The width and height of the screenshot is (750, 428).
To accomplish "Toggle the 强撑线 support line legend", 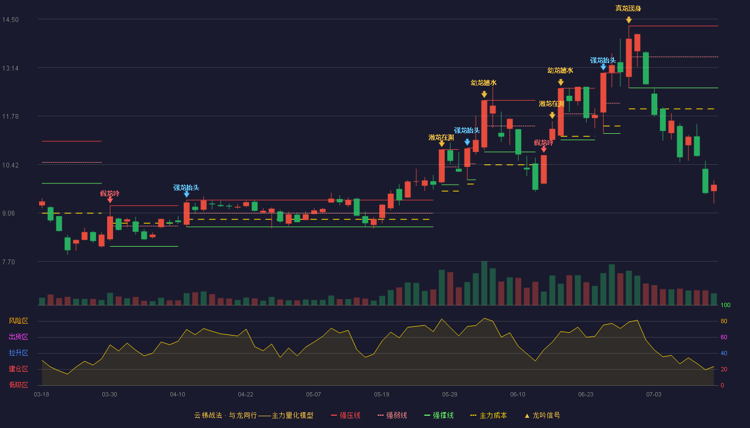I will click(x=439, y=415).
